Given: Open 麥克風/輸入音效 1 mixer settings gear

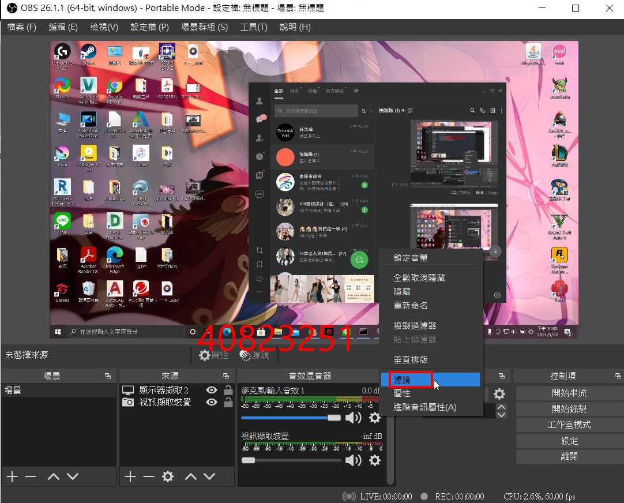Looking at the screenshot, I should (x=375, y=418).
